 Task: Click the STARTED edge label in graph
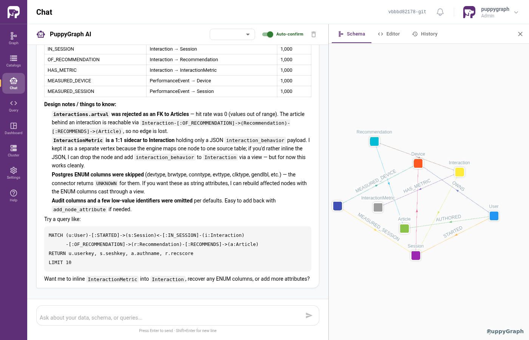click(453, 232)
